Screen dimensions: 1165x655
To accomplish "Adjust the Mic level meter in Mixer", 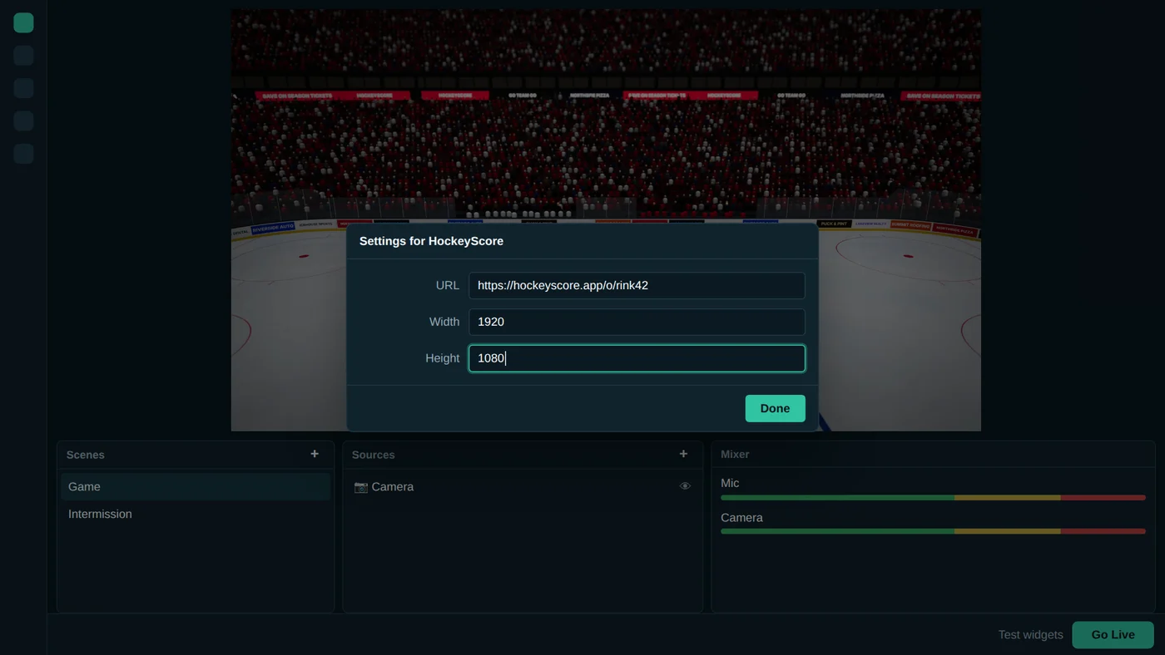I will pyautogui.click(x=933, y=498).
